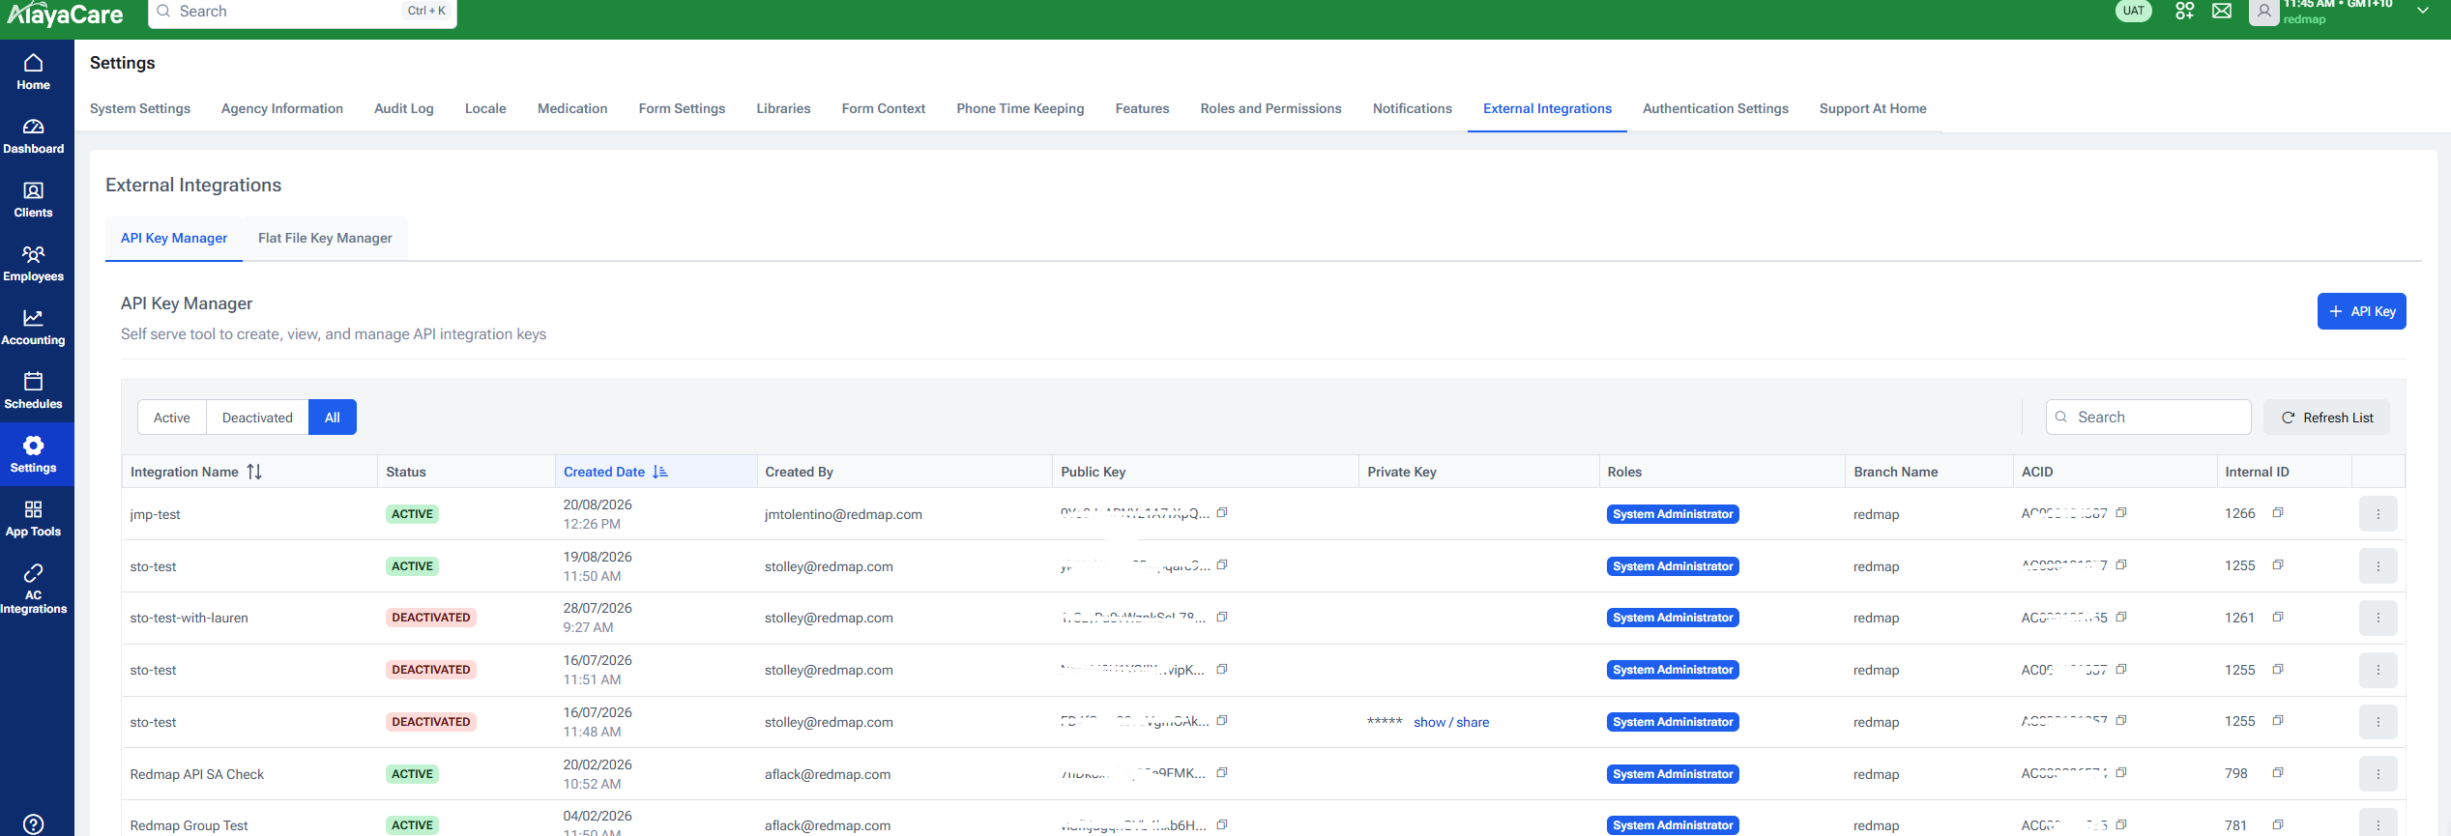Open the mail envelope icon in header
The width and height of the screenshot is (2451, 836).
(x=2222, y=12)
